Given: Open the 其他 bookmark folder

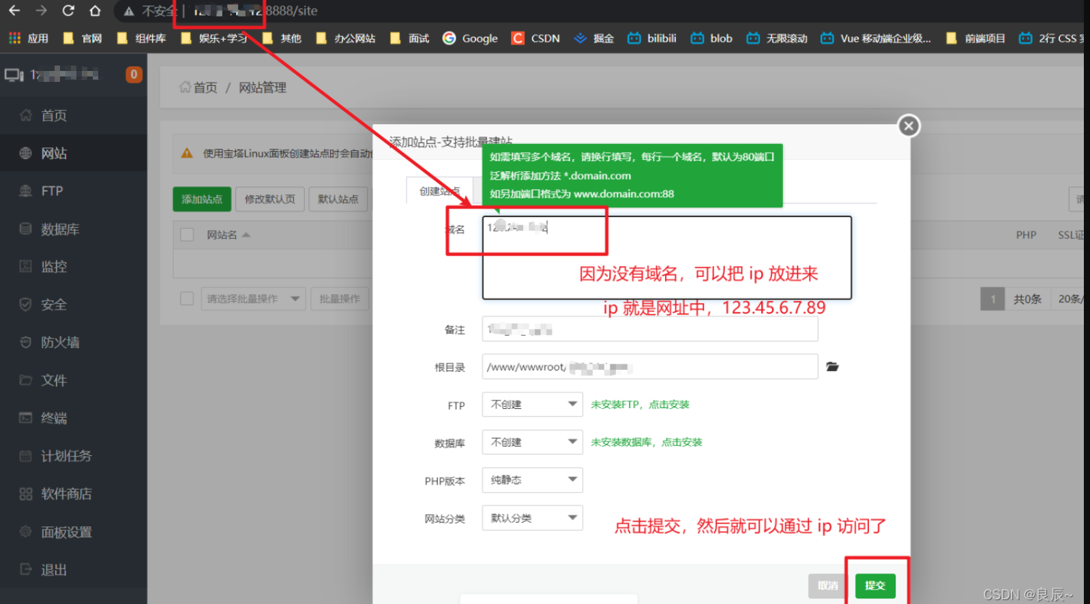Looking at the screenshot, I should coord(282,38).
